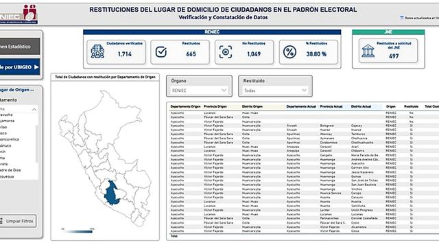The width and height of the screenshot is (439, 247).
Task: Click the No Restituidos crossed-frame icon
Action: (226, 52)
